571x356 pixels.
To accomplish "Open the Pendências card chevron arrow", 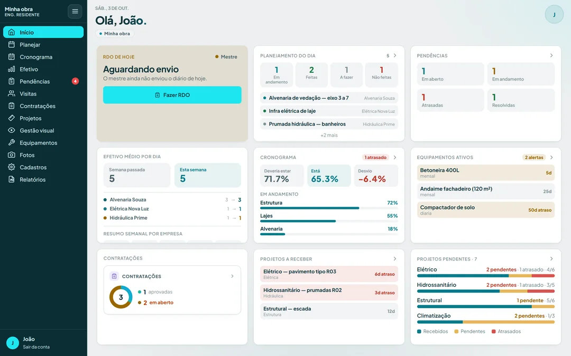I will [551, 55].
